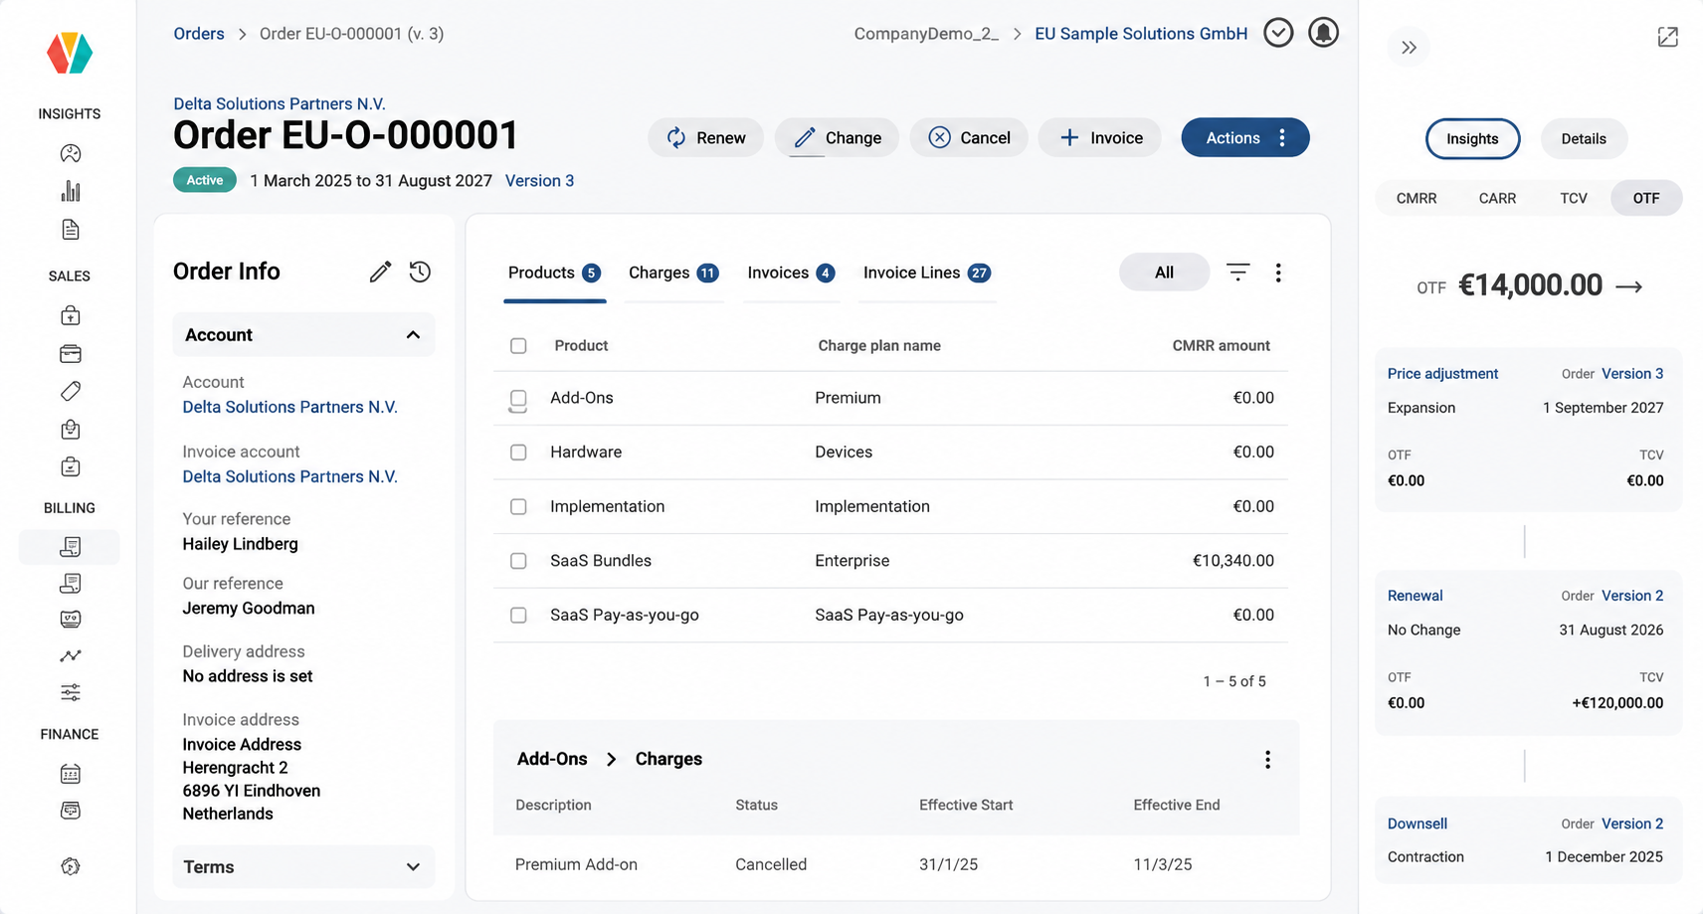
Task: Open the calendar icon under Finance
Action: point(70,774)
